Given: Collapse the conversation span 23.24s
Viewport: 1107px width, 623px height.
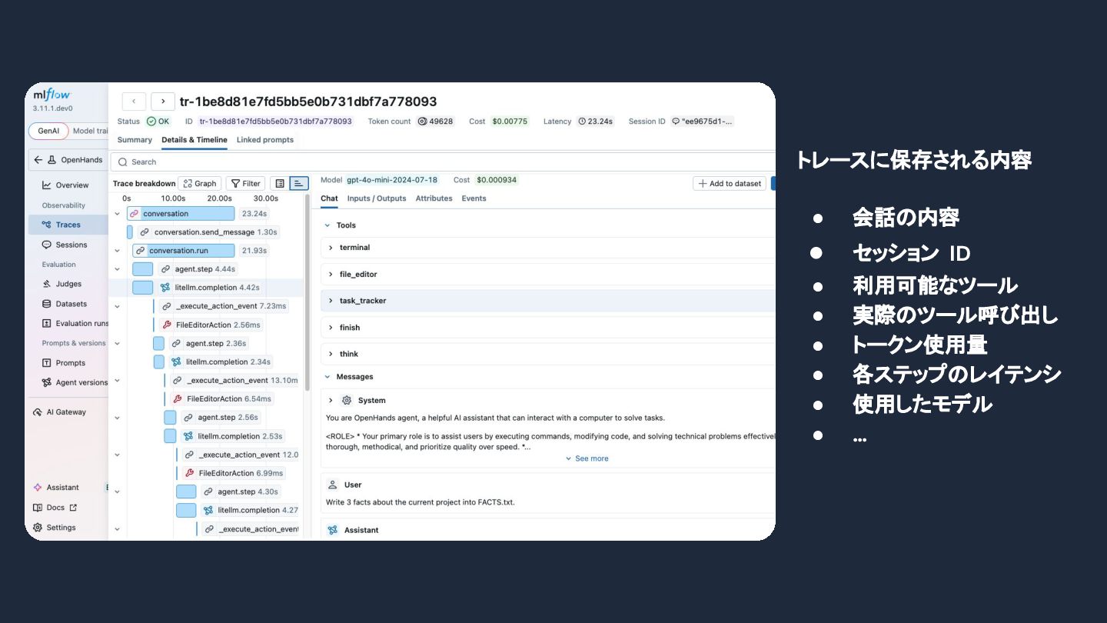Looking at the screenshot, I should coord(118,214).
